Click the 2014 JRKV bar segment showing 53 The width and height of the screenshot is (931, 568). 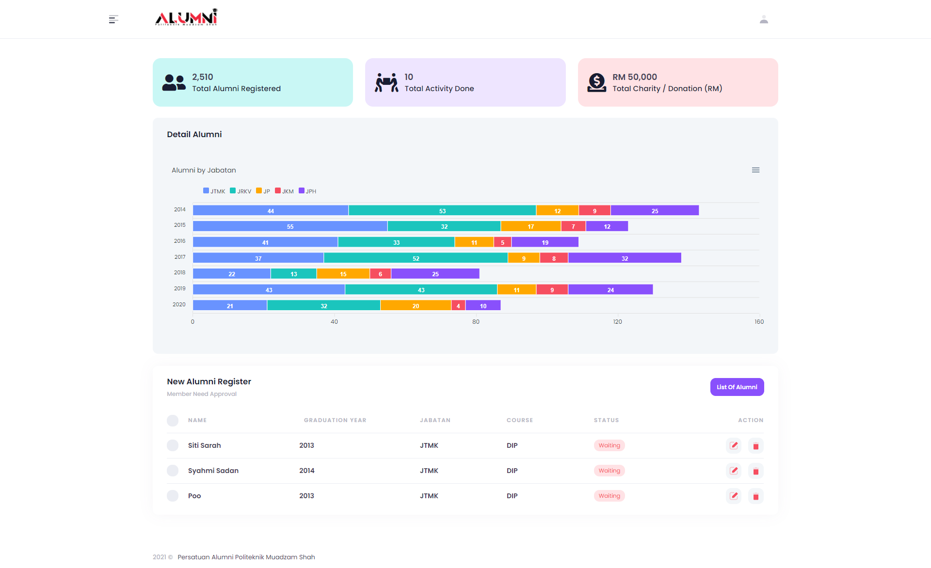click(442, 210)
